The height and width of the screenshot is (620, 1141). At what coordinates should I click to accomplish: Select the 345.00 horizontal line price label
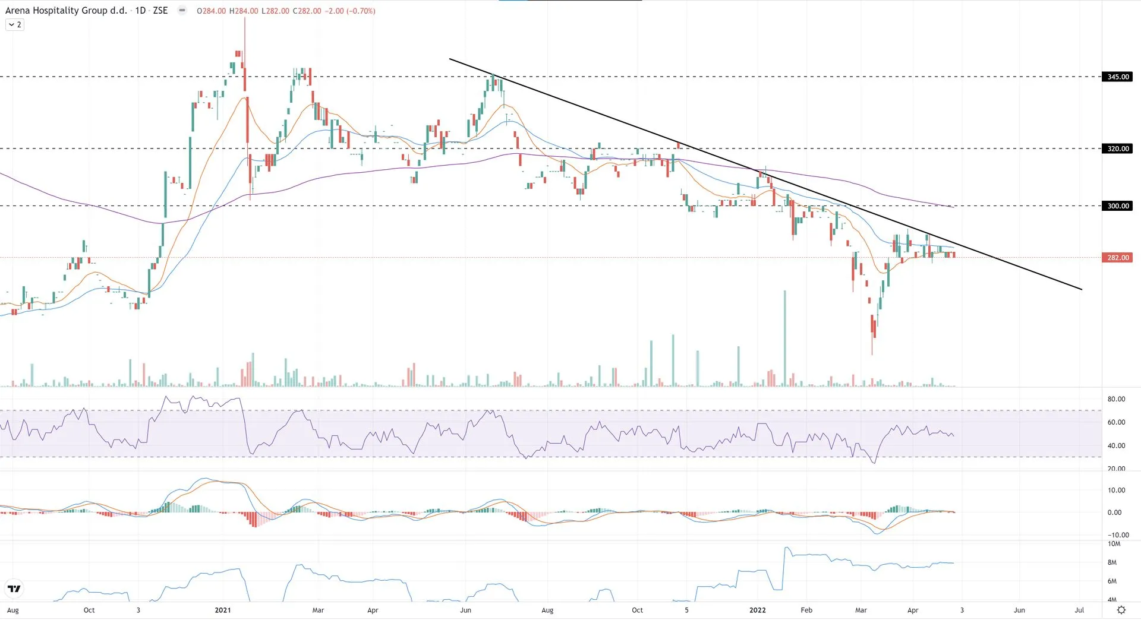pyautogui.click(x=1117, y=77)
